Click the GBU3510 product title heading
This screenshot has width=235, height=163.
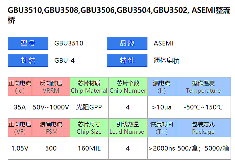(x=119, y=15)
